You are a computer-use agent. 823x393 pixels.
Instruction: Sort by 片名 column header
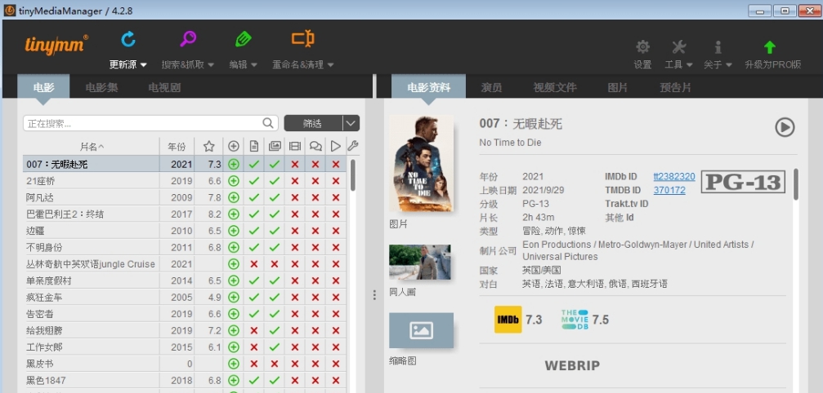coord(92,147)
